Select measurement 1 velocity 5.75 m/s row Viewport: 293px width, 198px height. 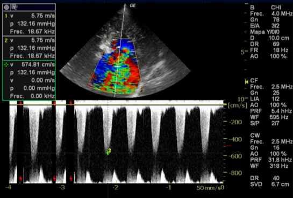point(29,16)
